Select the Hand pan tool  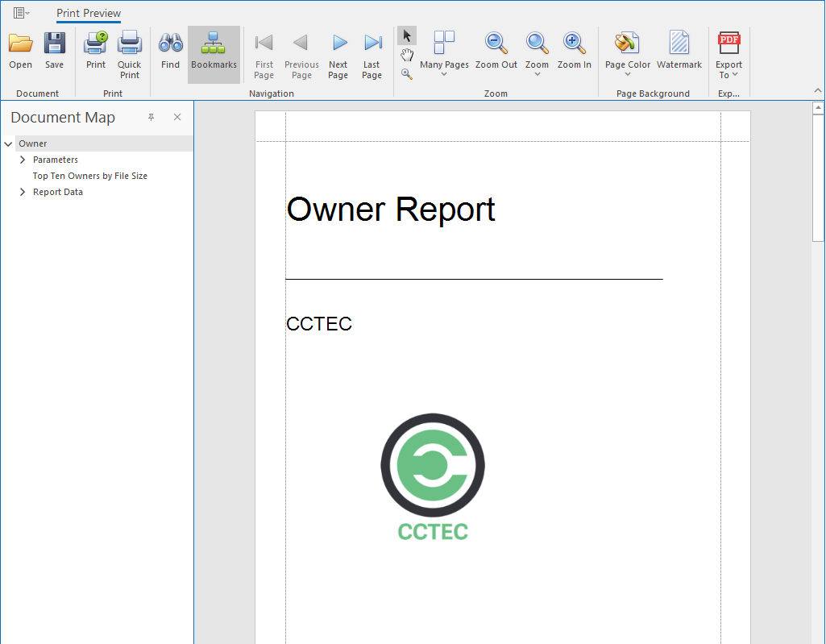(x=406, y=55)
